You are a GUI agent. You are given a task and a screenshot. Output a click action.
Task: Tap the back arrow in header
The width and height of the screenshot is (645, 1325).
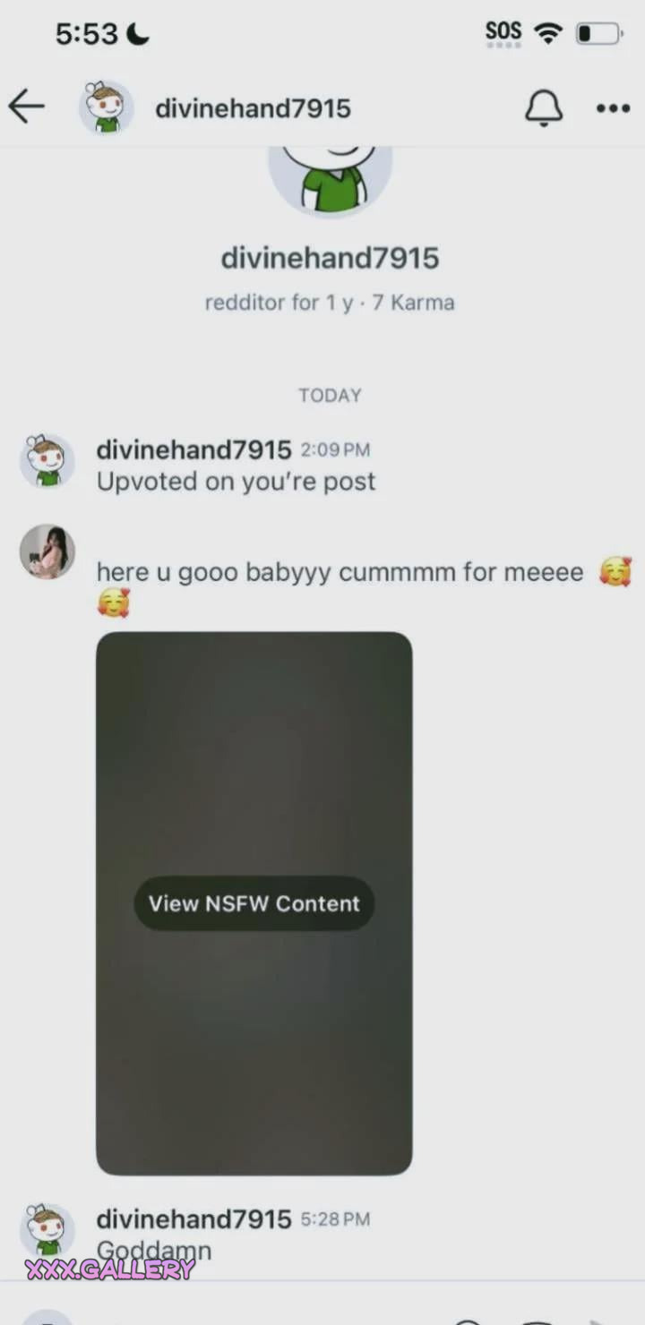pyautogui.click(x=26, y=107)
